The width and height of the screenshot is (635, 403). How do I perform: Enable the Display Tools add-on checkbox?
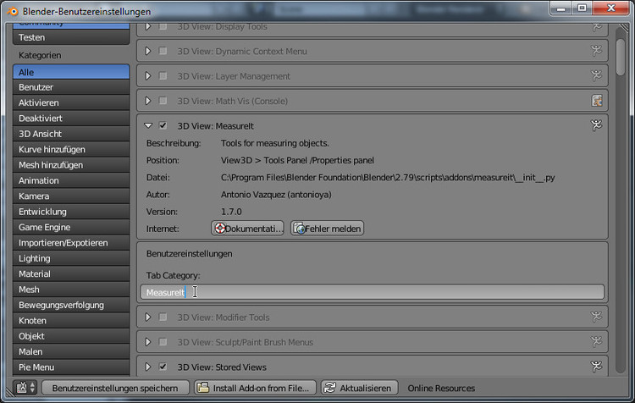(163, 27)
